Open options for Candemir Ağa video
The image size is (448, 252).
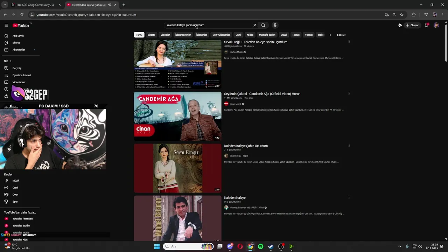pyautogui.click(x=349, y=93)
